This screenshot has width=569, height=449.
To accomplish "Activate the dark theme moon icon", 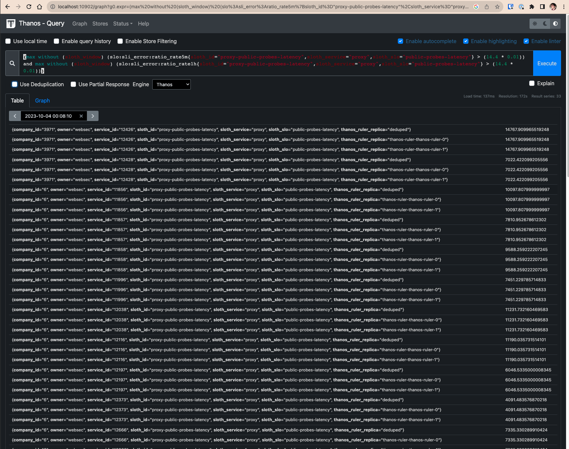I will pyautogui.click(x=545, y=24).
